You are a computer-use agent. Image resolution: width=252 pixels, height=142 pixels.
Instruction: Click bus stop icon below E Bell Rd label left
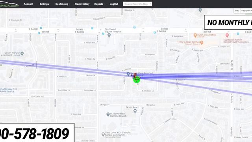click(39, 33)
